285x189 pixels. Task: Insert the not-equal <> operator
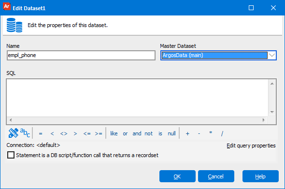pyautogui.click(x=64, y=134)
